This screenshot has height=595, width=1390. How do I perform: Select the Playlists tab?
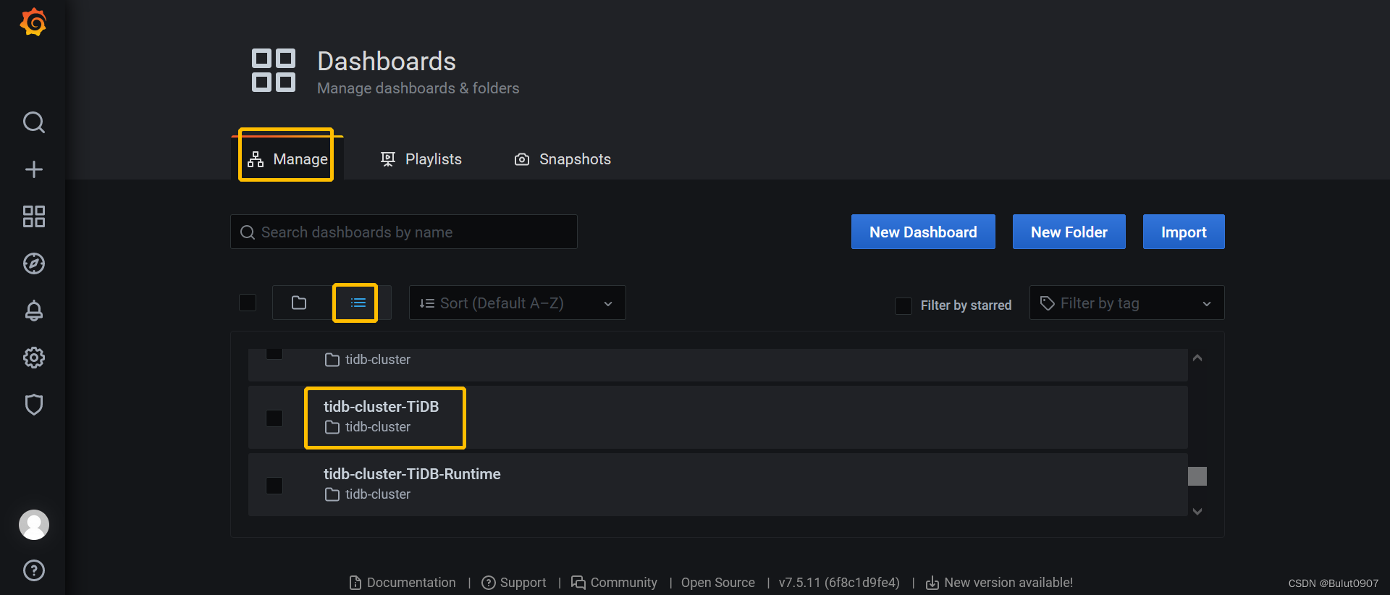point(421,159)
